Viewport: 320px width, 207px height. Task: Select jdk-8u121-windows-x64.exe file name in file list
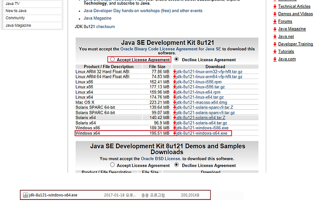pos(53,195)
